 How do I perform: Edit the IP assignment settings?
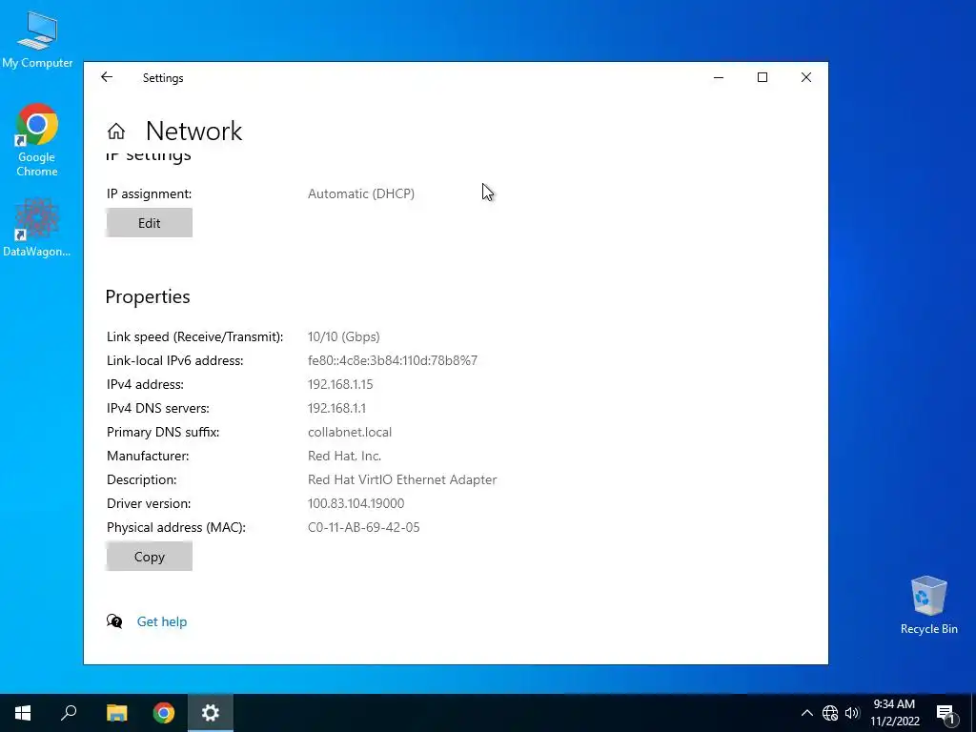coord(150,223)
